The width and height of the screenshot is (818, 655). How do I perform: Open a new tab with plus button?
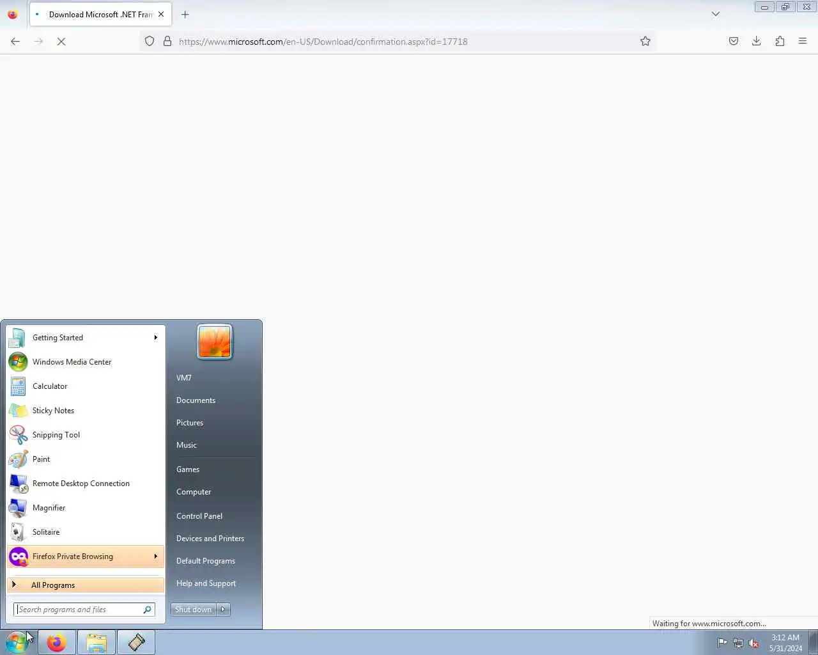[x=185, y=14]
